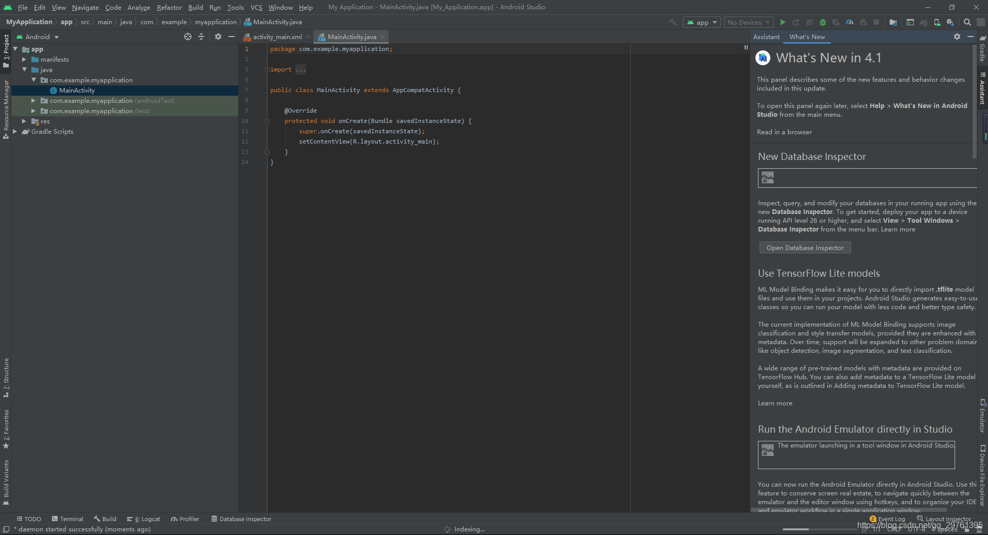Click Learn more under TensorFlow Lite models
The height and width of the screenshot is (535, 988).
coord(775,403)
